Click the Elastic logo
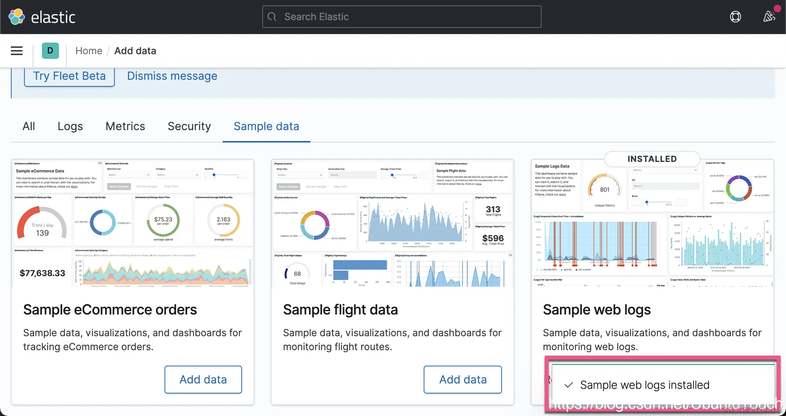Image resolution: width=786 pixels, height=416 pixels. [x=42, y=17]
